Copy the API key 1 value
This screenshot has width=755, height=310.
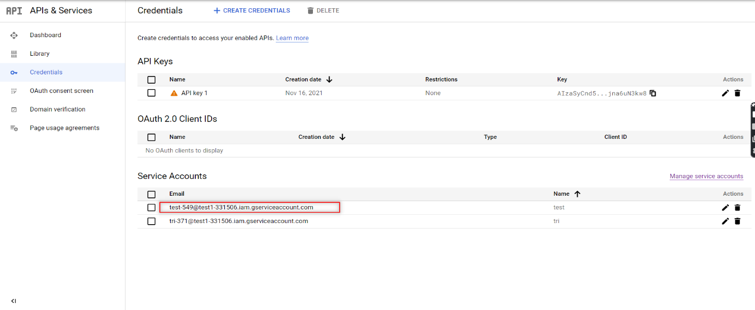[653, 93]
